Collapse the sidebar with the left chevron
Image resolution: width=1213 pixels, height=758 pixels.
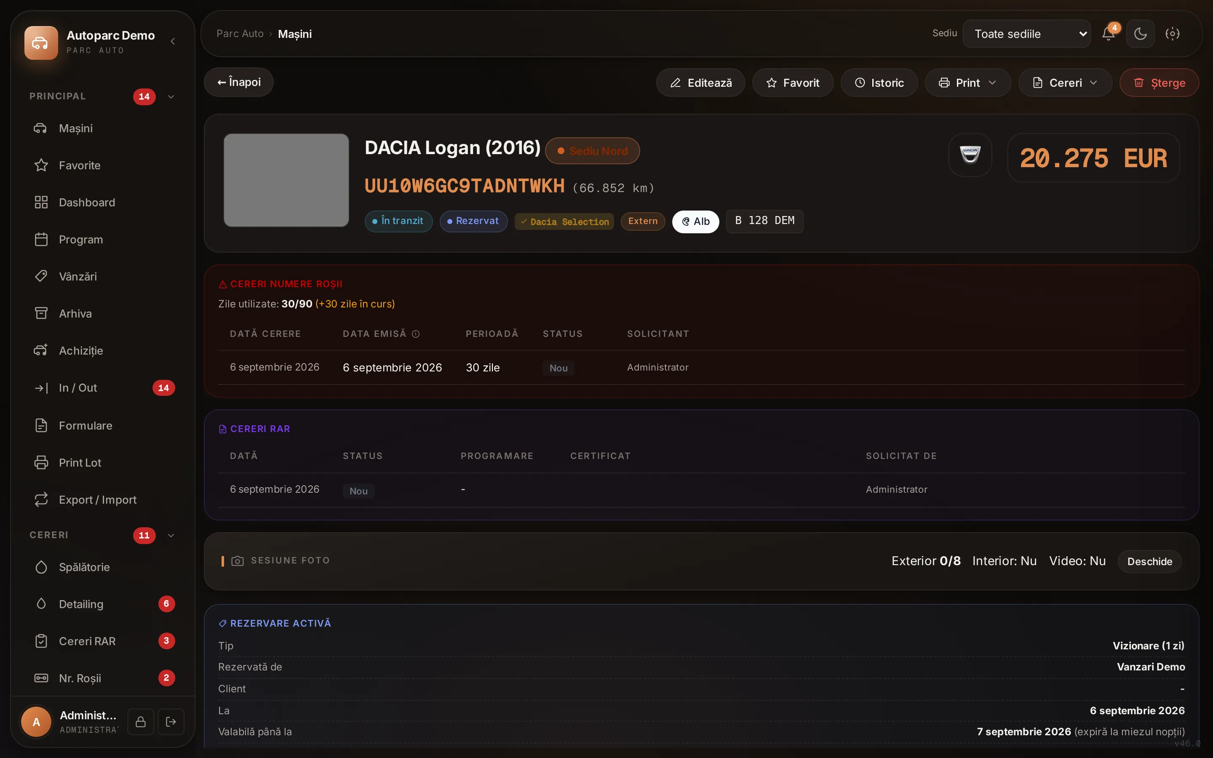coord(173,41)
